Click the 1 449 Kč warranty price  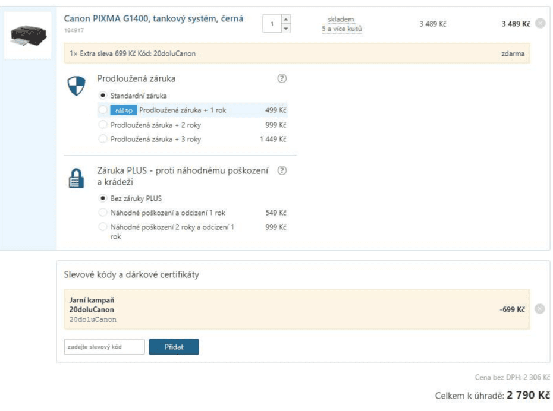(273, 139)
